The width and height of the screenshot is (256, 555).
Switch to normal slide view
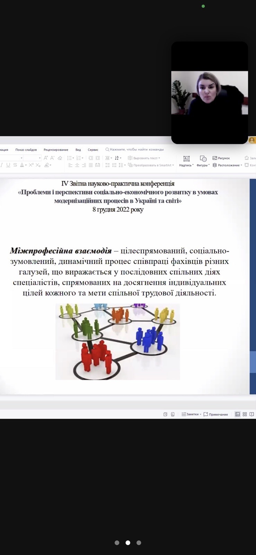coord(237,414)
